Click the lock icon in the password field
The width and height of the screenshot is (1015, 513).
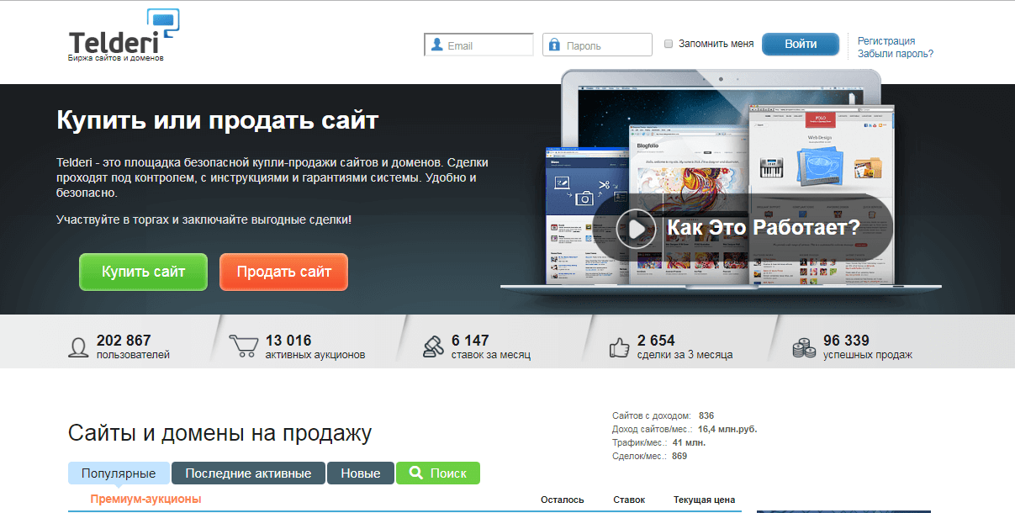coord(555,44)
